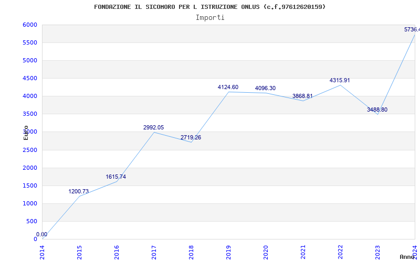Select the 1615.74 data label
This screenshot has height=262, width=420.
pyautogui.click(x=115, y=177)
